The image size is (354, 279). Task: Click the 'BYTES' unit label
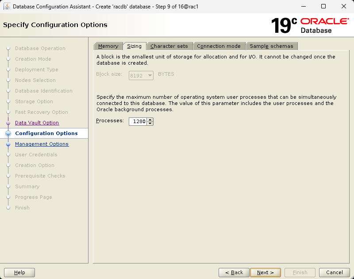click(166, 74)
